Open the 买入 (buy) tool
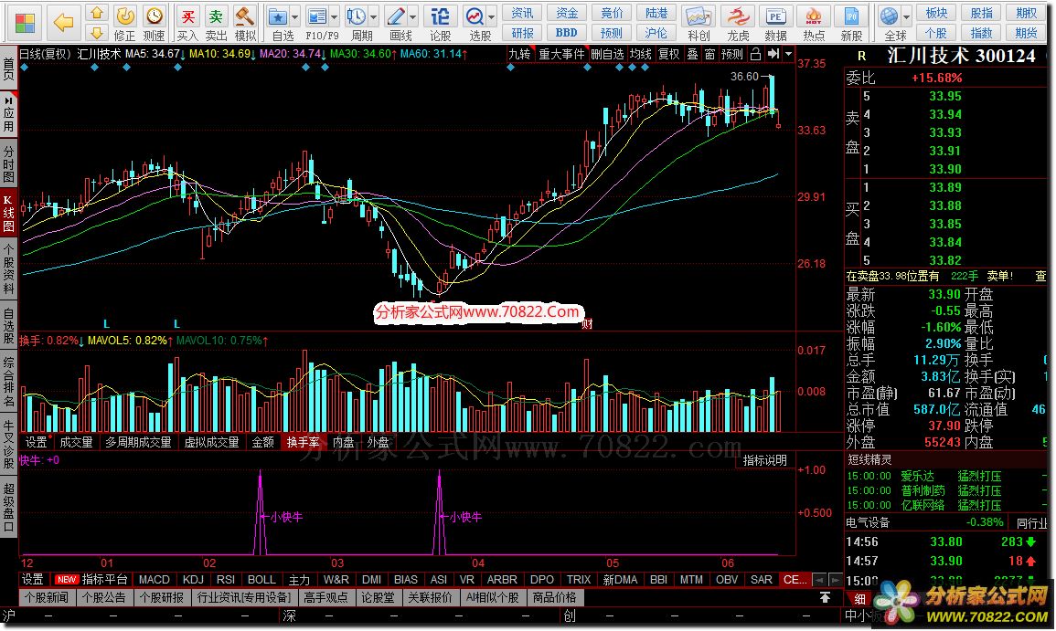 pos(187,24)
